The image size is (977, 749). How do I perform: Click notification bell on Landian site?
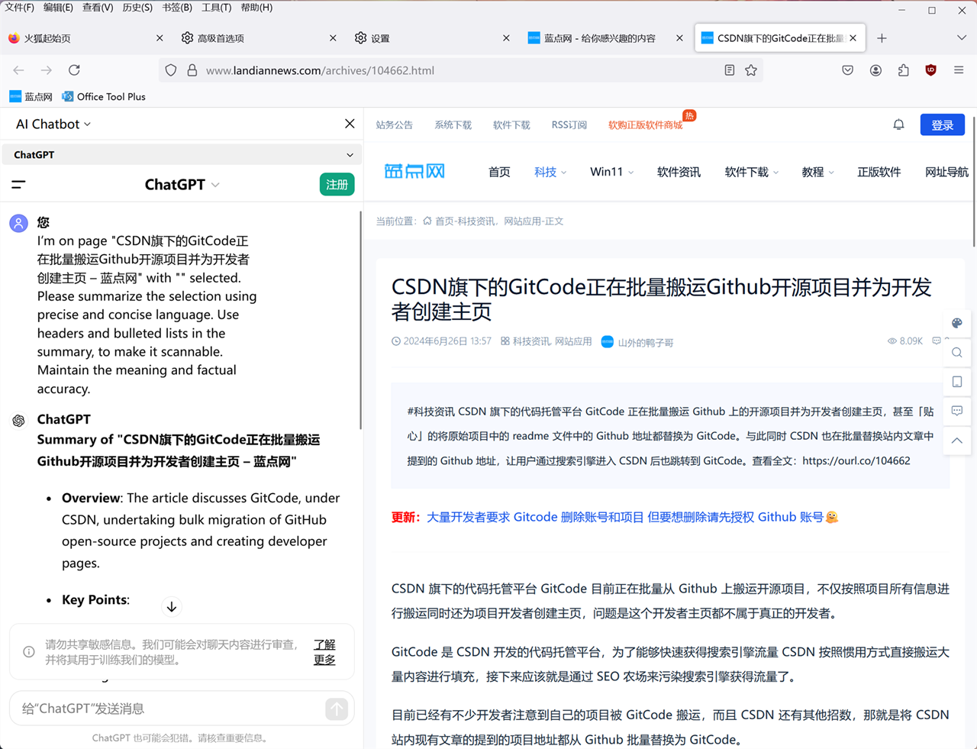coord(898,124)
